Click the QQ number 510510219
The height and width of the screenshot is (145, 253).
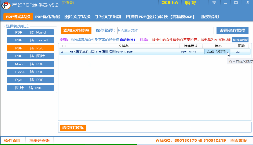[x=215, y=141]
